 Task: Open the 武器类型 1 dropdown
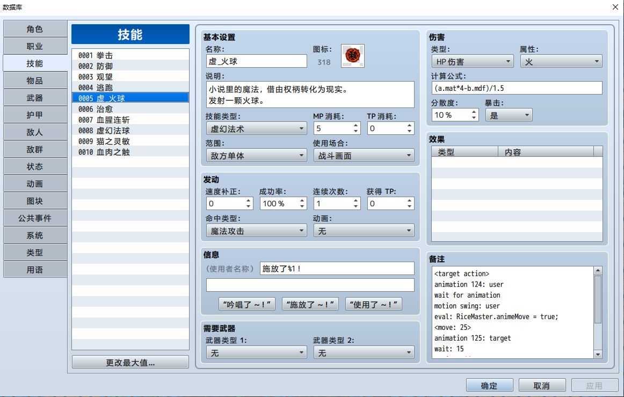tap(256, 352)
